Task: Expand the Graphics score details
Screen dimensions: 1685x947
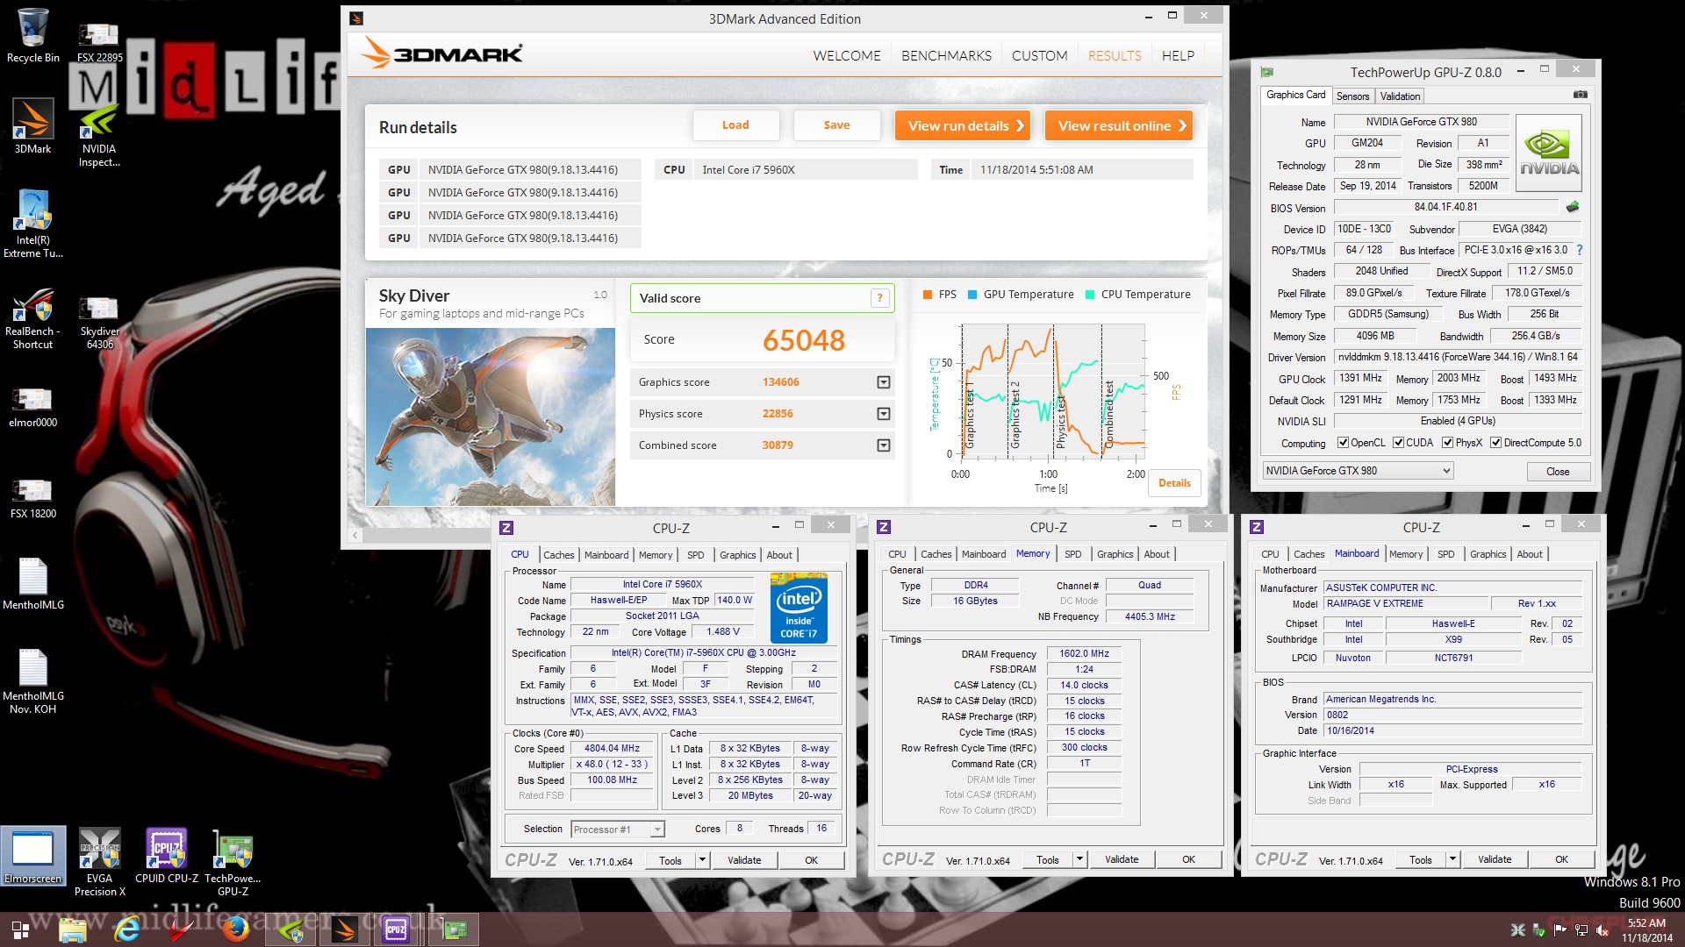Action: pyautogui.click(x=884, y=382)
